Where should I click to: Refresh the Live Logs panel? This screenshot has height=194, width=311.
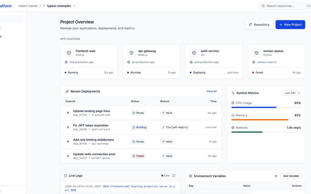[174, 176]
